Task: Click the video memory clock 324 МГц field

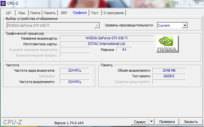Action: click(x=74, y=82)
